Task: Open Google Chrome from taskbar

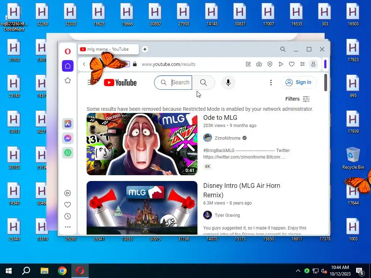Action: tap(62, 271)
